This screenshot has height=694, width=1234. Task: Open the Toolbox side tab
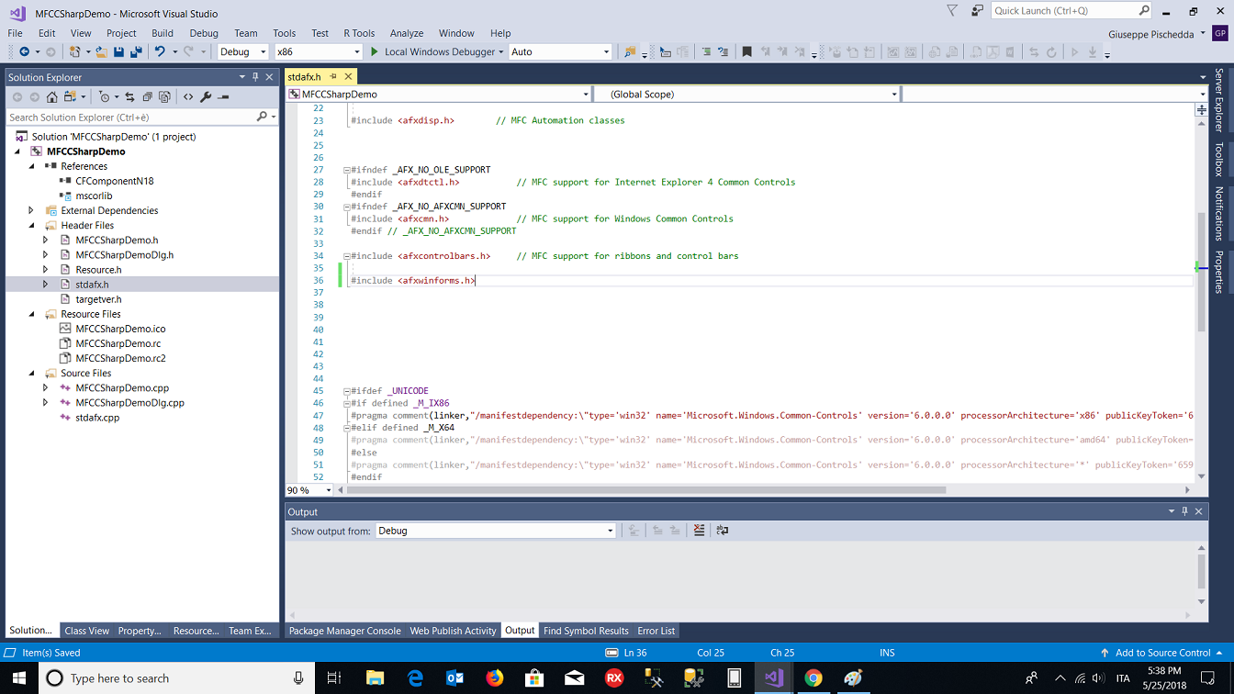click(1219, 159)
